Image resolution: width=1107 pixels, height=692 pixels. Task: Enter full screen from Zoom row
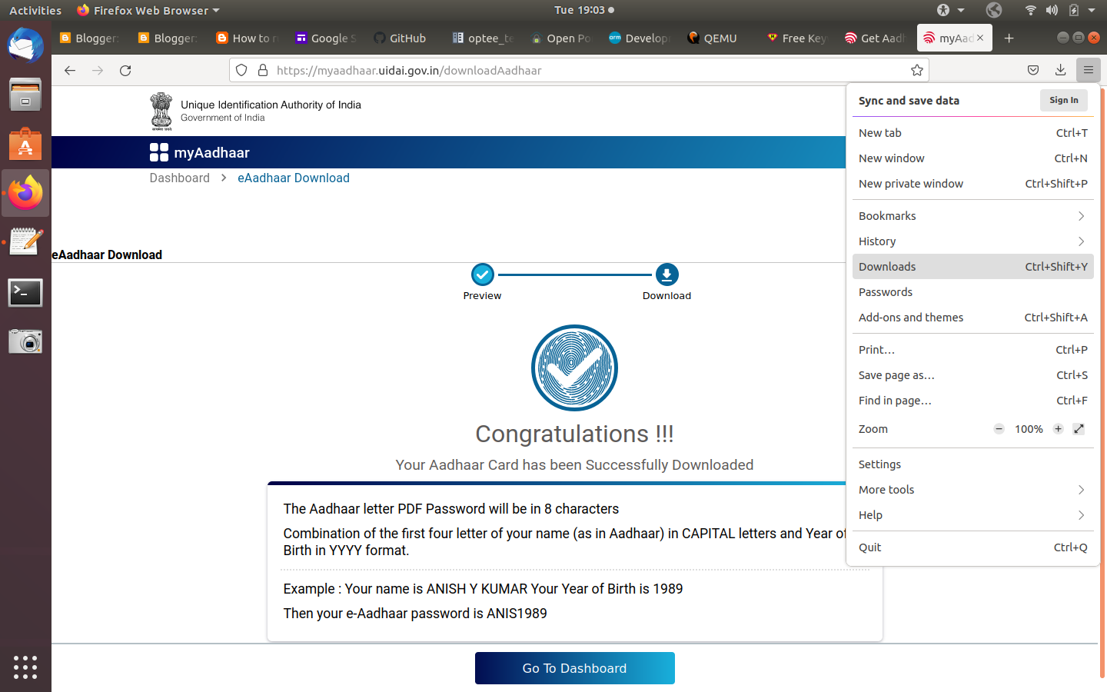pyautogui.click(x=1079, y=429)
